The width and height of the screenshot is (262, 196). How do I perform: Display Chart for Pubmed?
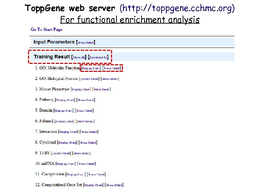pos(64,122)
